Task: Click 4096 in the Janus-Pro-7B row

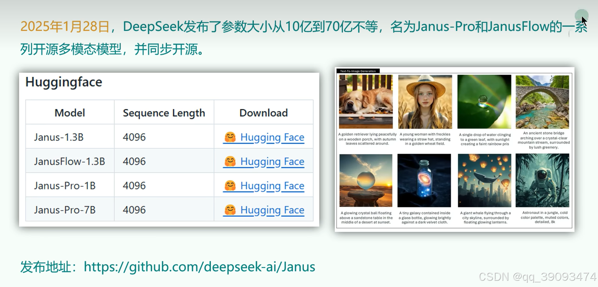Action: click(134, 210)
